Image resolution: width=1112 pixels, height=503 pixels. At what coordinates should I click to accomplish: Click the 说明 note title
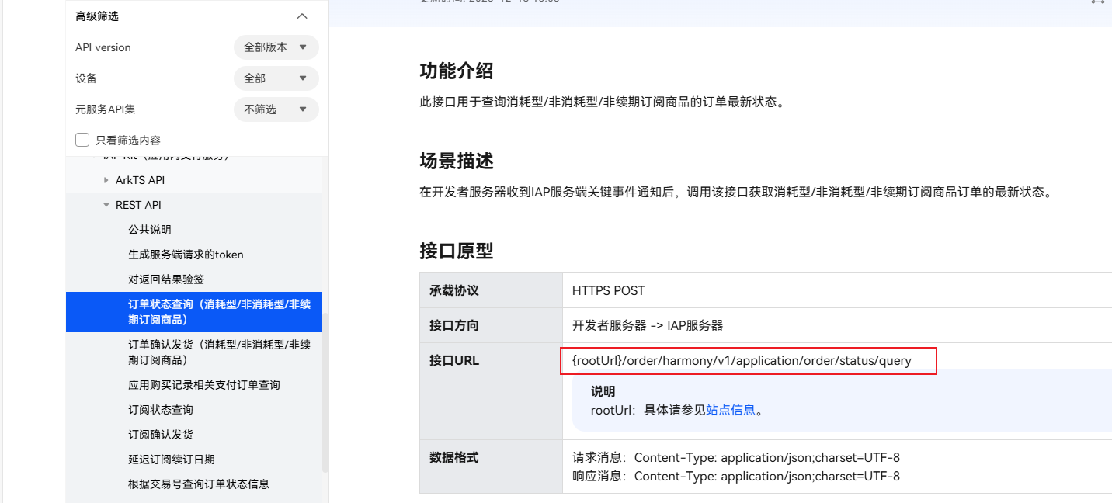[x=603, y=392]
